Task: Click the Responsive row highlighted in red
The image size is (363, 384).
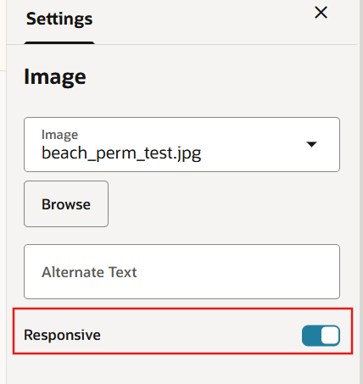Action: tap(182, 331)
